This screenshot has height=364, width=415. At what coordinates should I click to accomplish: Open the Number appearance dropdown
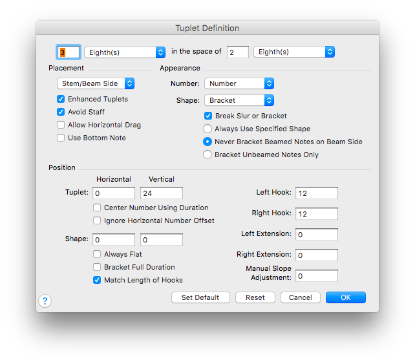pyautogui.click(x=239, y=83)
